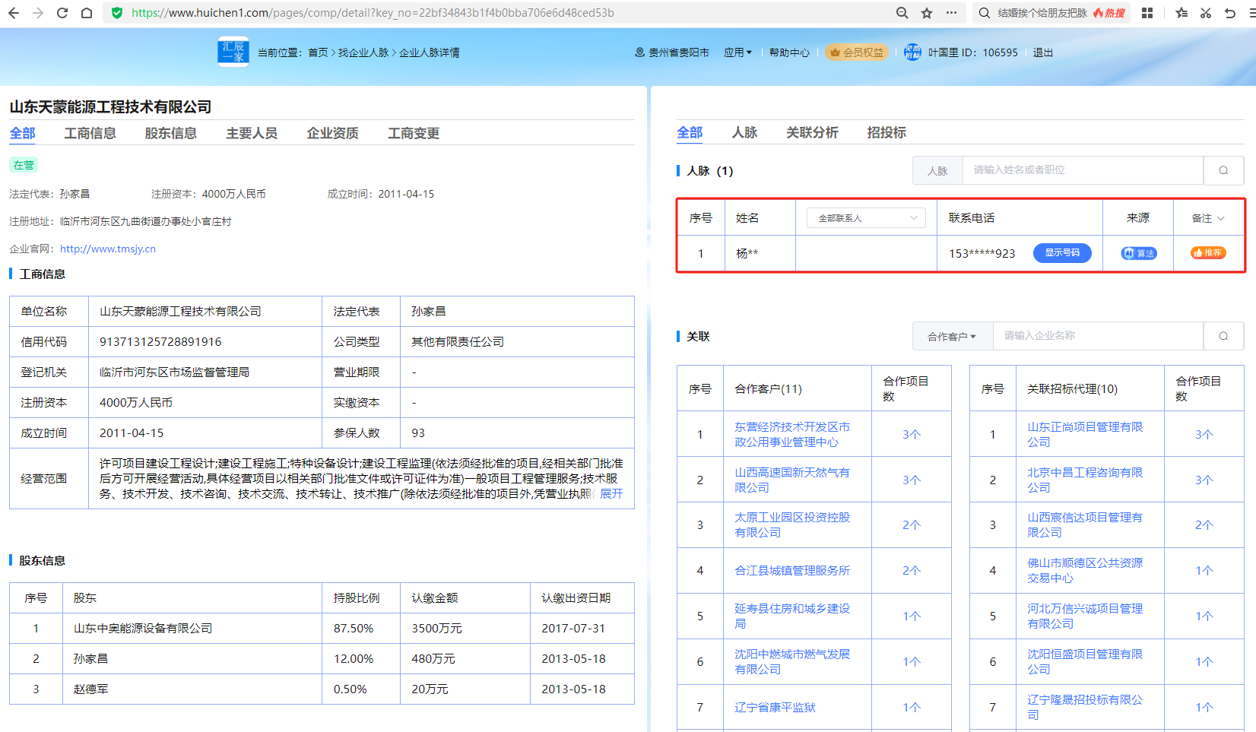
Task: Click the undo arrow icon in the browser toolbar
Action: coord(1230,13)
